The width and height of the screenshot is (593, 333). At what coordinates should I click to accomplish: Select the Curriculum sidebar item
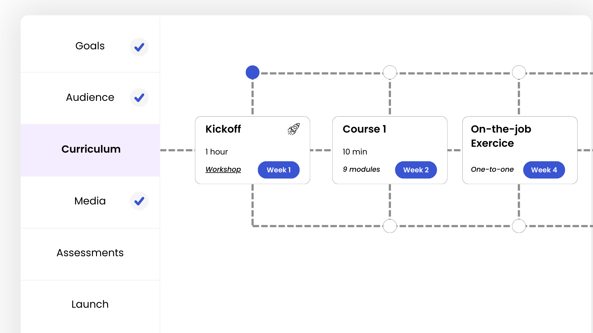[x=91, y=149]
